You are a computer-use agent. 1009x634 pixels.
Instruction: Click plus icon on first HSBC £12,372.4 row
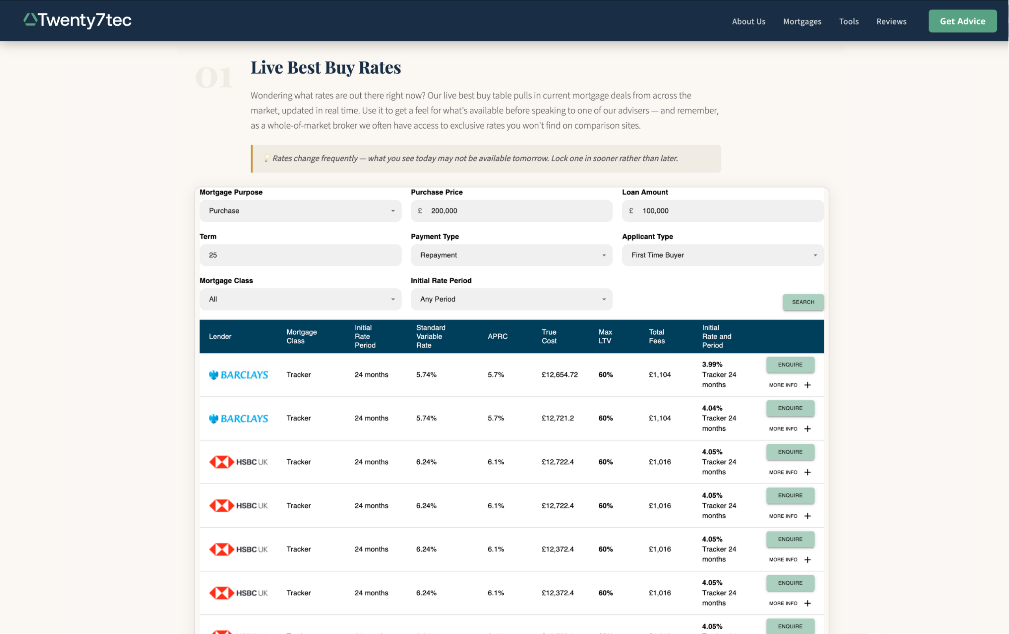[808, 560]
